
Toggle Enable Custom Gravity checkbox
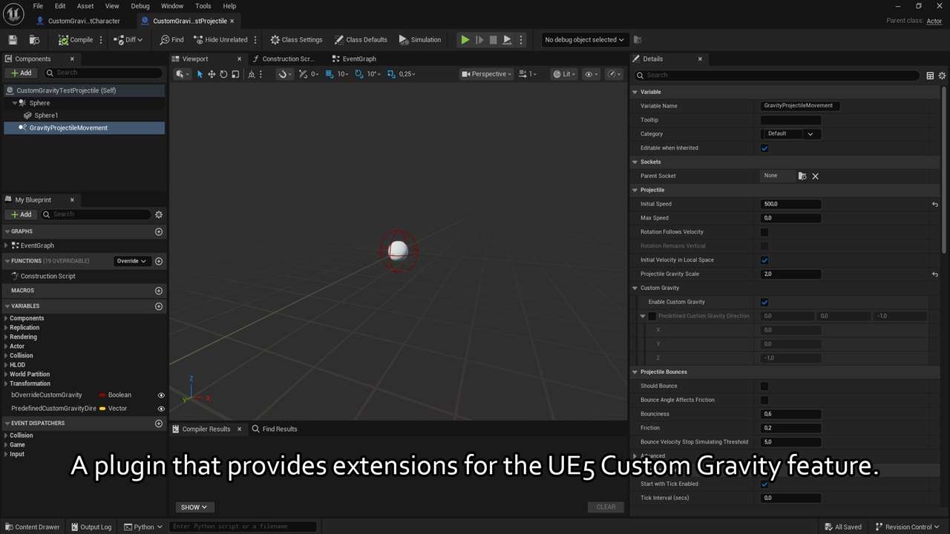pyautogui.click(x=764, y=303)
